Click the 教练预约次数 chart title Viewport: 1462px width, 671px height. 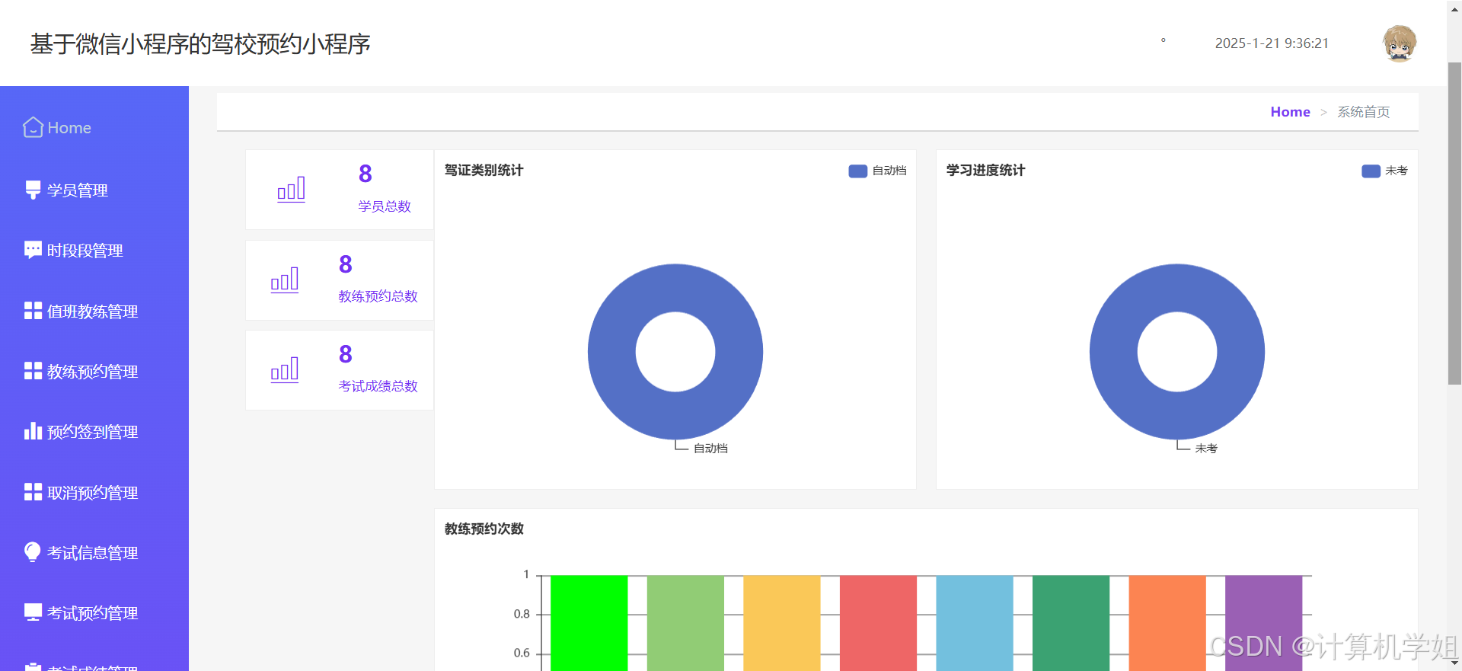click(484, 529)
